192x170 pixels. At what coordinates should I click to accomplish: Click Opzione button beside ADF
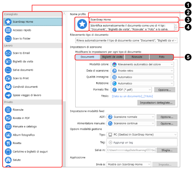click(x=167, y=117)
